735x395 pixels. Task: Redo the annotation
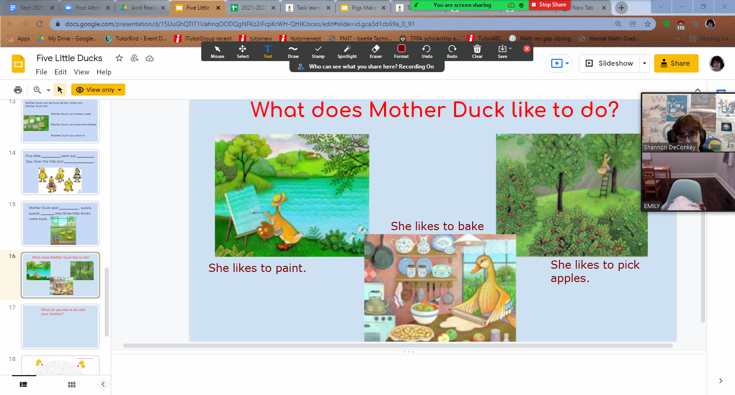pos(452,51)
